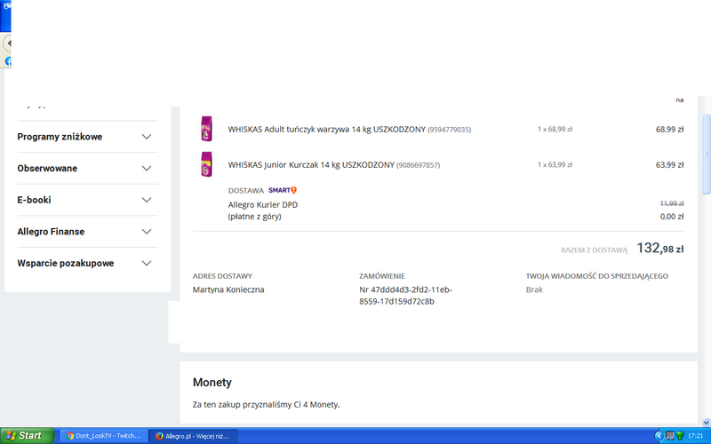The image size is (711, 444).
Task: Select the 0,00 zł delivery cost
Action: [x=672, y=217]
